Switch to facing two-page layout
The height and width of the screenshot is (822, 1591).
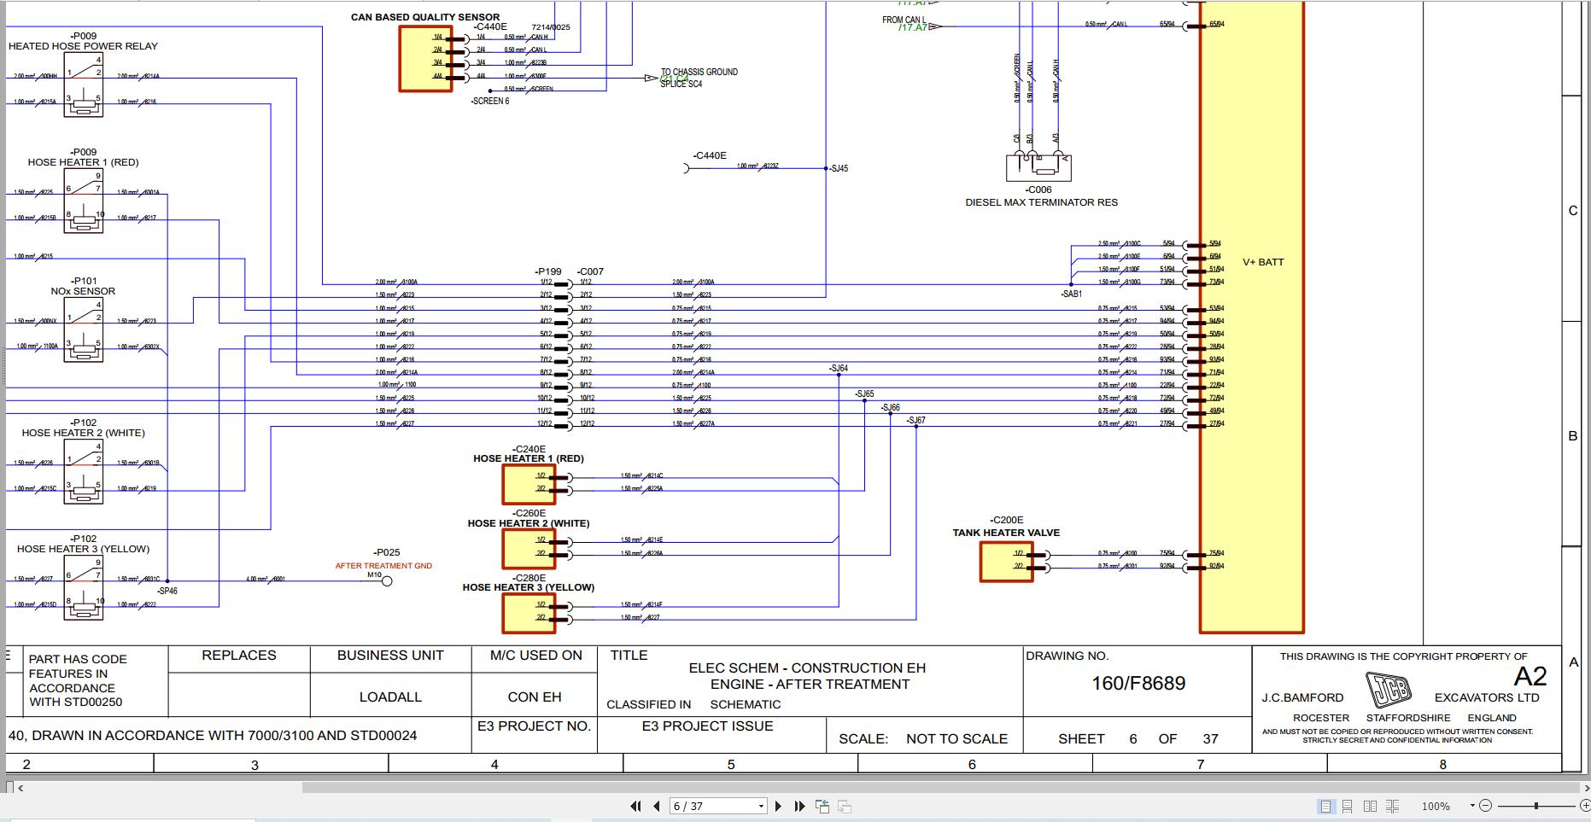[x=1370, y=806]
